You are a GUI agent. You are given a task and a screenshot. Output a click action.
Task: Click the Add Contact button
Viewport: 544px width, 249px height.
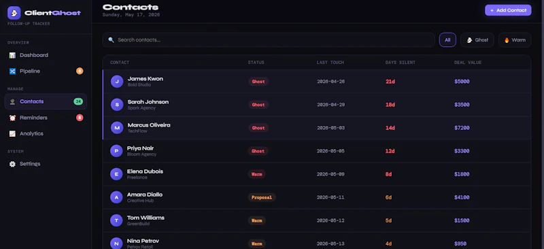[x=508, y=10]
